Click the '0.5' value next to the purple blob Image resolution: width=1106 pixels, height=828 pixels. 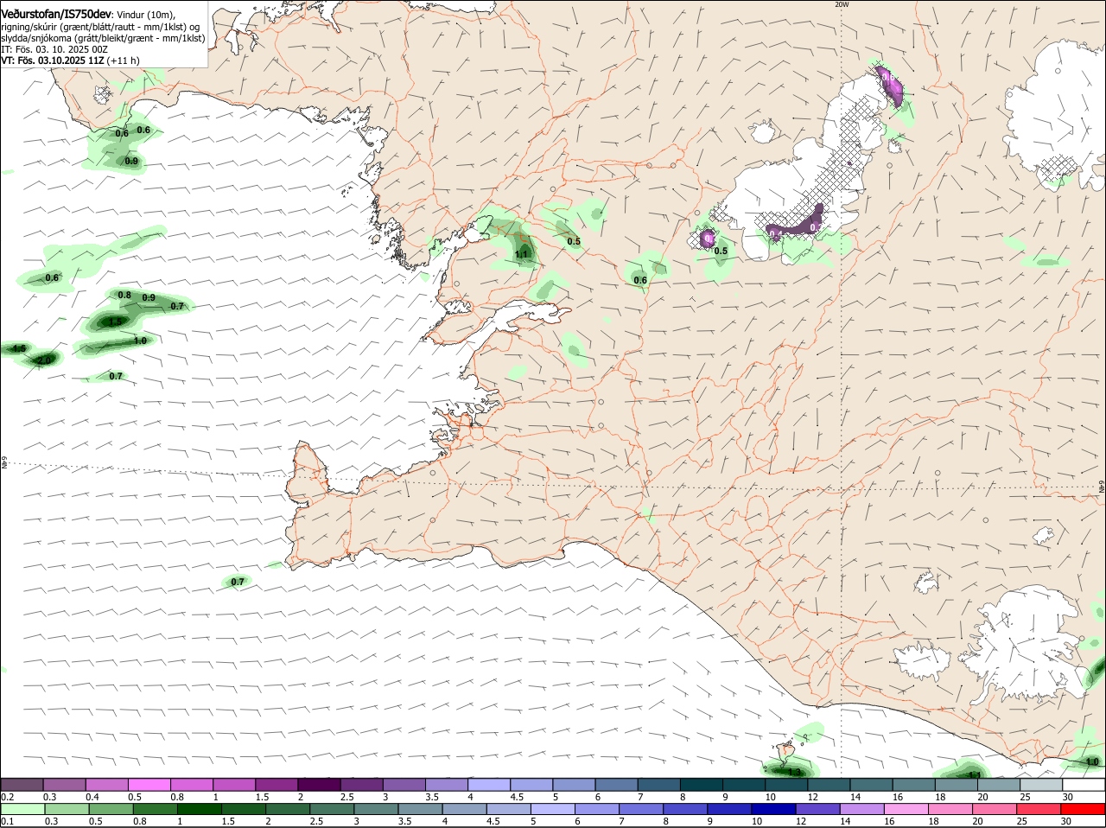coord(721,251)
